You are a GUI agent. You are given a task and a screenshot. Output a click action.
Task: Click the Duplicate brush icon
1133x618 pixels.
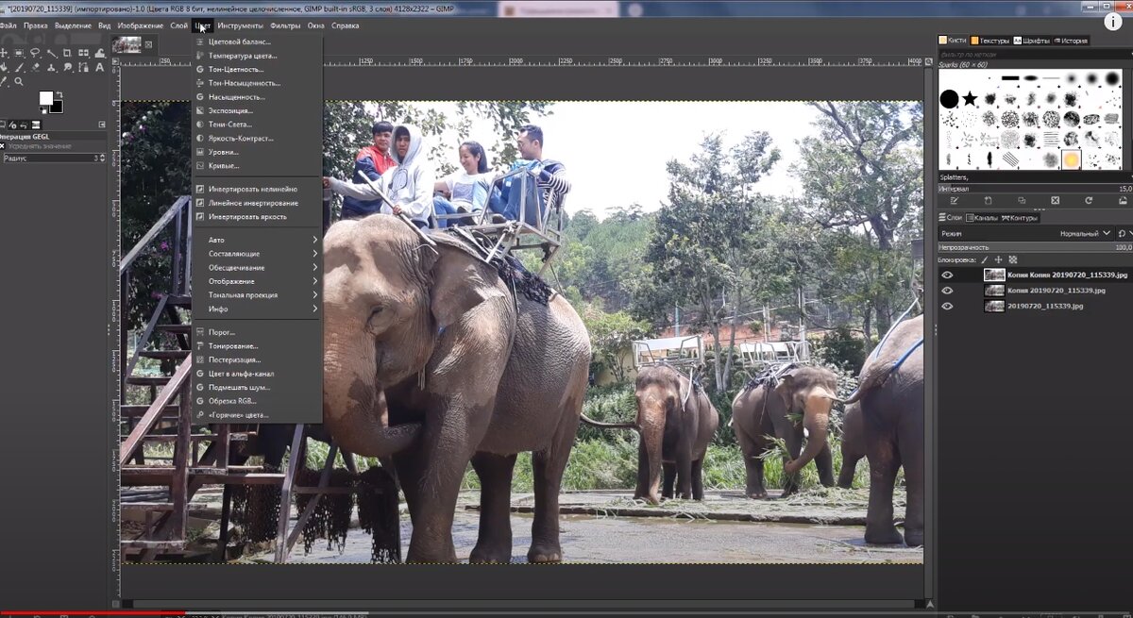pos(1022,200)
